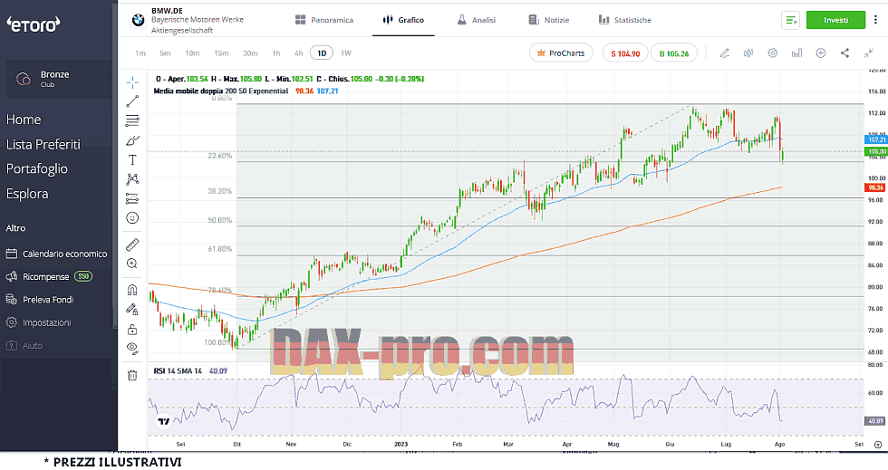Click the compare add-symbol plus icon
888x470 pixels.
click(x=821, y=53)
